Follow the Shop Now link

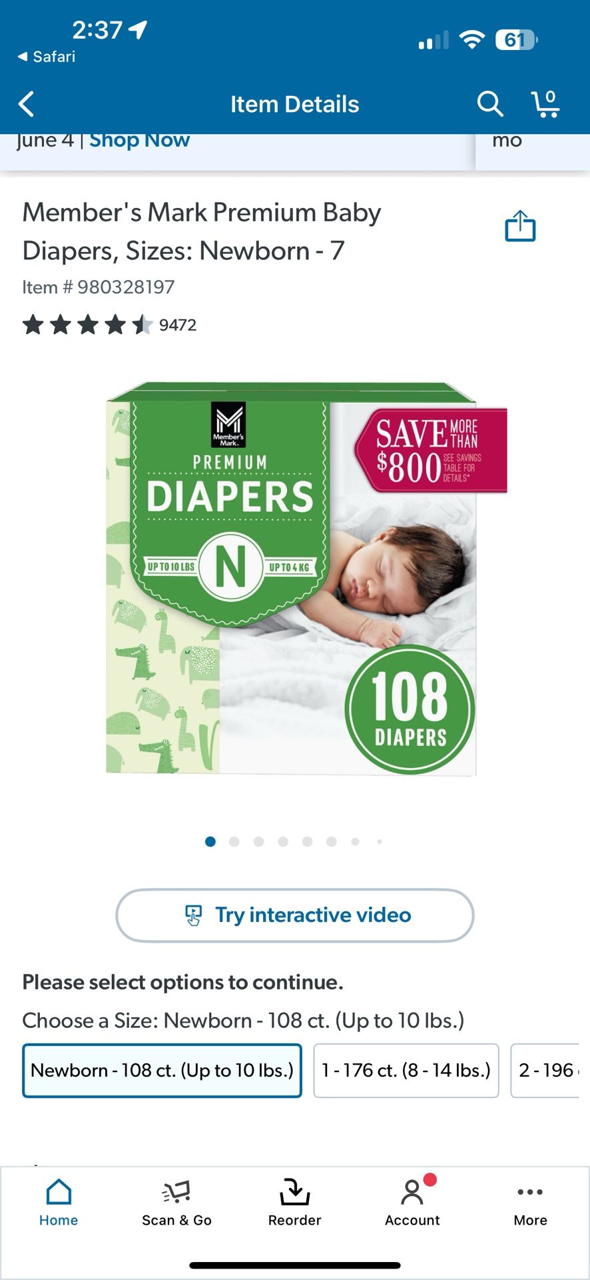(140, 140)
